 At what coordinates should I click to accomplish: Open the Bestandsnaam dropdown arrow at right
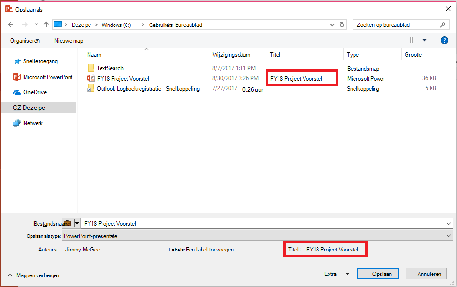click(448, 224)
